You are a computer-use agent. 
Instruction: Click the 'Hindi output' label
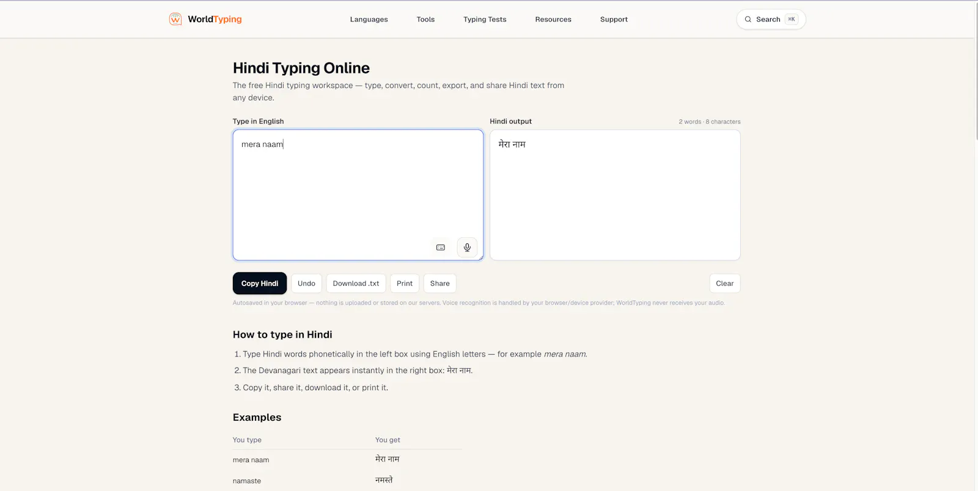point(510,121)
